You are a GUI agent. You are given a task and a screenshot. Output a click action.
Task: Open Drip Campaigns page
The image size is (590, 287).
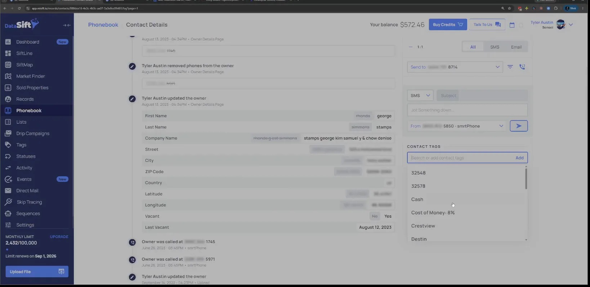coord(32,133)
